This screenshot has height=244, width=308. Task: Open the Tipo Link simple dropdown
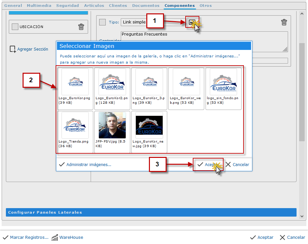pyautogui.click(x=134, y=22)
